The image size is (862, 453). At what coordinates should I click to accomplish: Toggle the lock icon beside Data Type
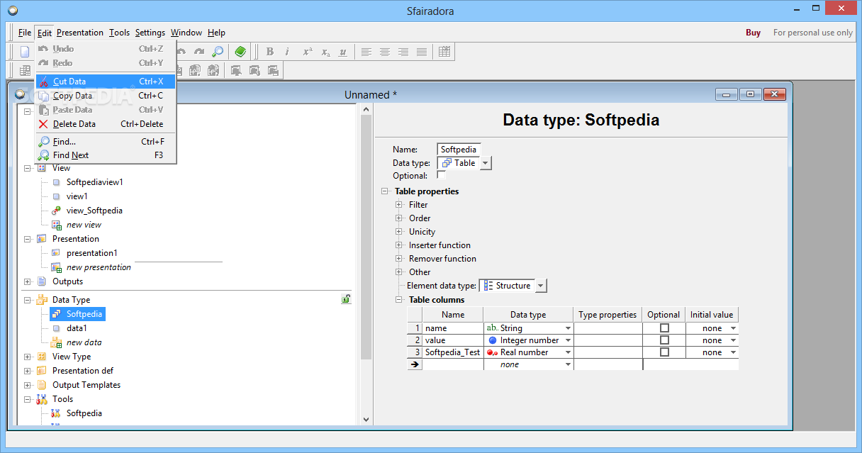(345, 300)
